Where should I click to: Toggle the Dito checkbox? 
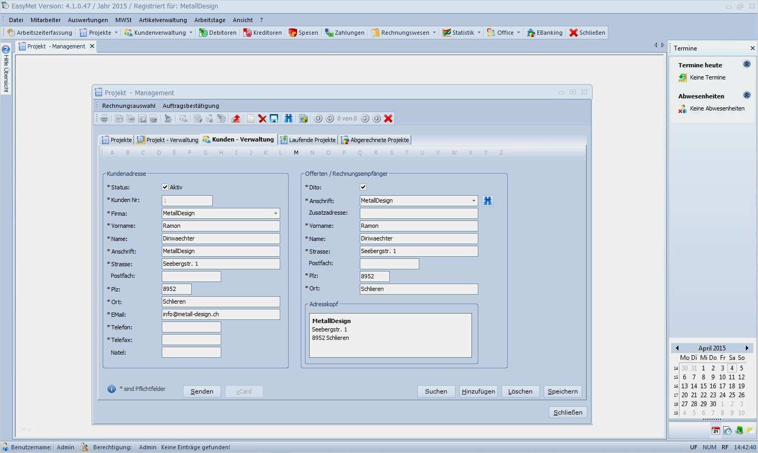[x=363, y=187]
